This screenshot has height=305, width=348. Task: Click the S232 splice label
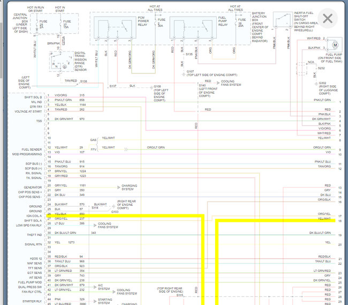pos(321,68)
